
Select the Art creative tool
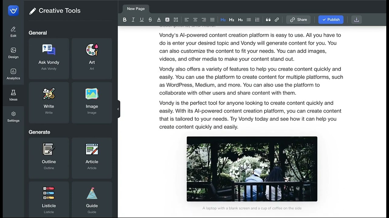point(92,58)
